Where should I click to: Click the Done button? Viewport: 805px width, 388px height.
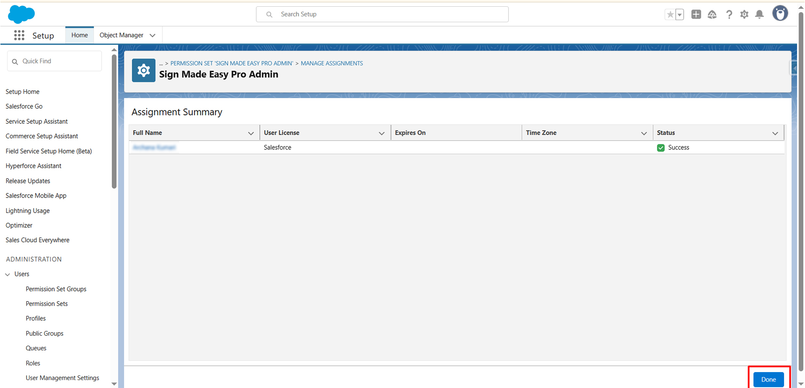coord(769,380)
